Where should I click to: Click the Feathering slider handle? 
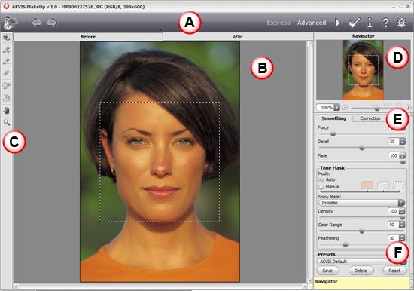coord(345,245)
